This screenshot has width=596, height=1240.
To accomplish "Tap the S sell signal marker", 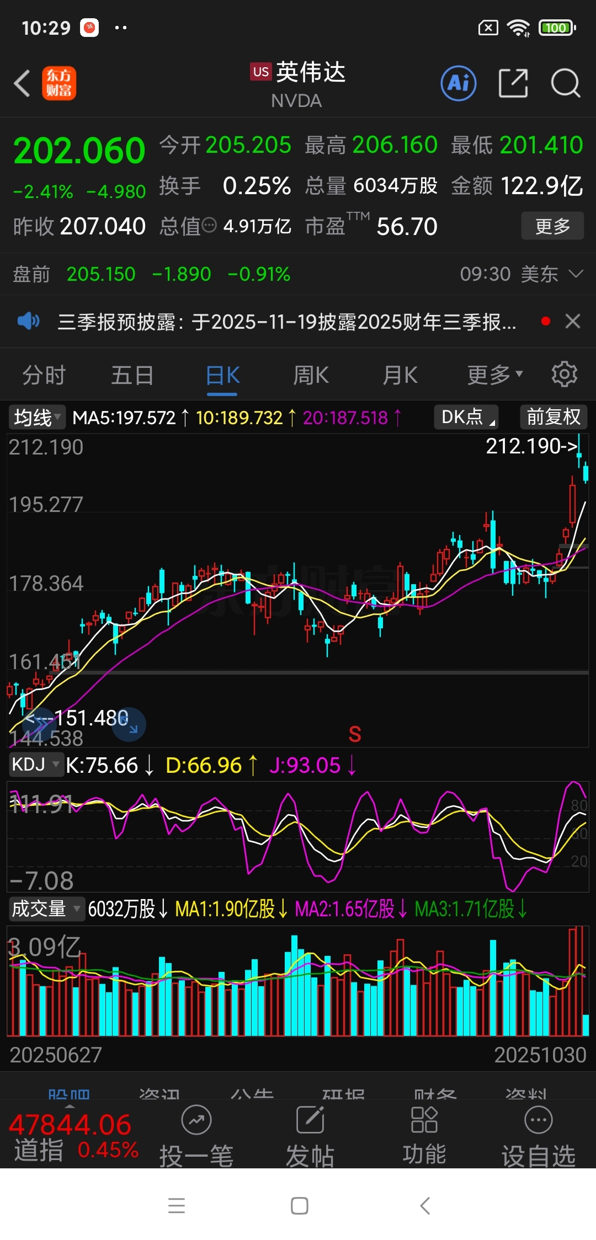I will [x=355, y=734].
